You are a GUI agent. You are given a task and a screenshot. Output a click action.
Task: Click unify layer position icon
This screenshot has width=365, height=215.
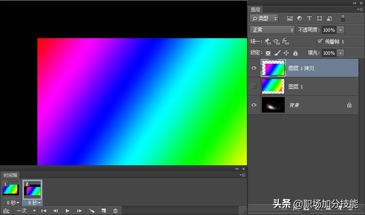coord(268,42)
